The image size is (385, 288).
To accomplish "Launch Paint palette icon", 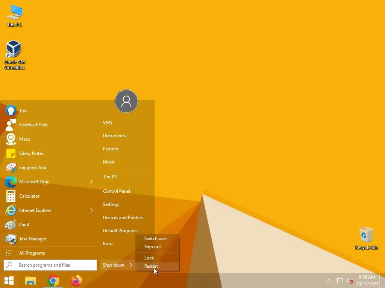I will 11,225.
